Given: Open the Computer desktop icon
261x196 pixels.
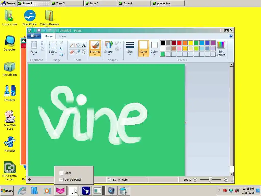Looking at the screenshot, I should (10, 43).
